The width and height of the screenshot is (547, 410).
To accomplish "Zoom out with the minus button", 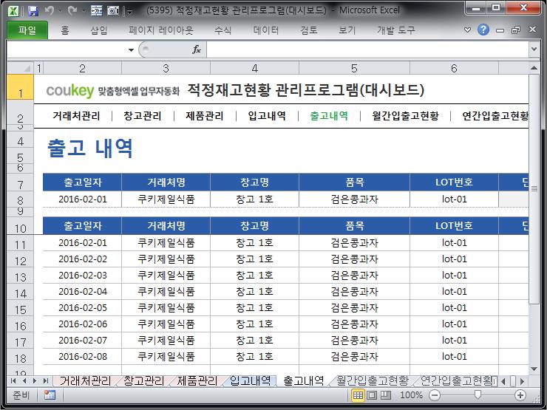I will pyautogui.click(x=435, y=395).
